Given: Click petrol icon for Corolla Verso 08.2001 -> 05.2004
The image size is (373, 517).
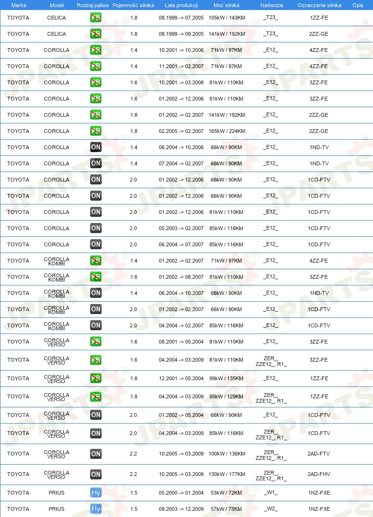Looking at the screenshot, I should tap(96, 342).
